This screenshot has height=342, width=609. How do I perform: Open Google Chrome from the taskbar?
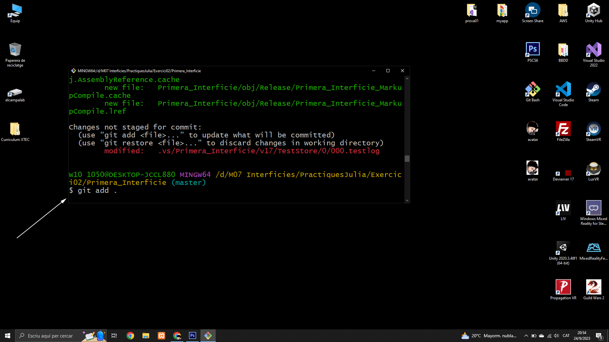click(130, 336)
